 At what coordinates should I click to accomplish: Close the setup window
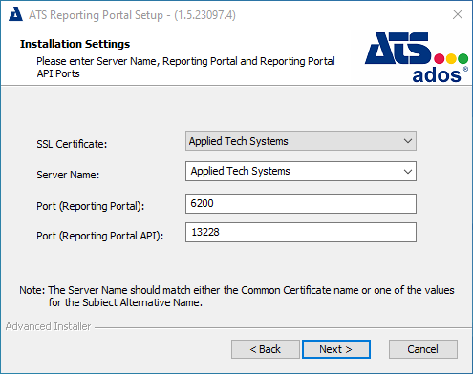click(x=458, y=14)
